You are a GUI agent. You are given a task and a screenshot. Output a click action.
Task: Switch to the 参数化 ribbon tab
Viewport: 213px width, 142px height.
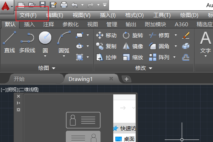tap(71, 24)
